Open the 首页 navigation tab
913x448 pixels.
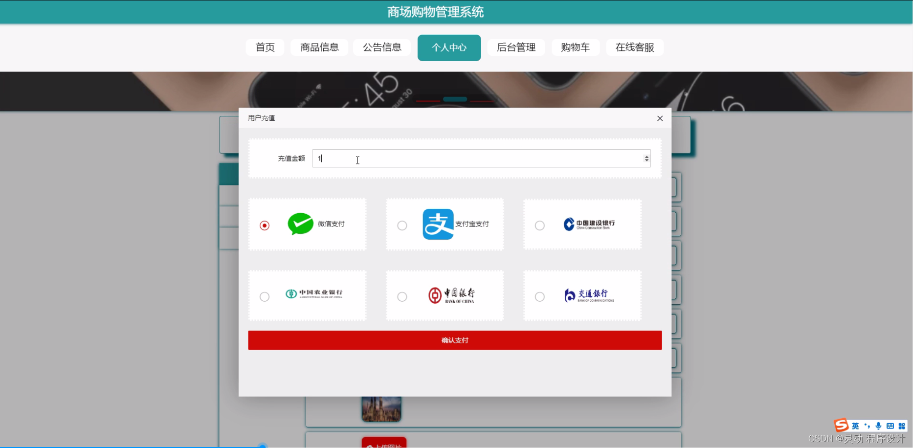[x=265, y=47]
